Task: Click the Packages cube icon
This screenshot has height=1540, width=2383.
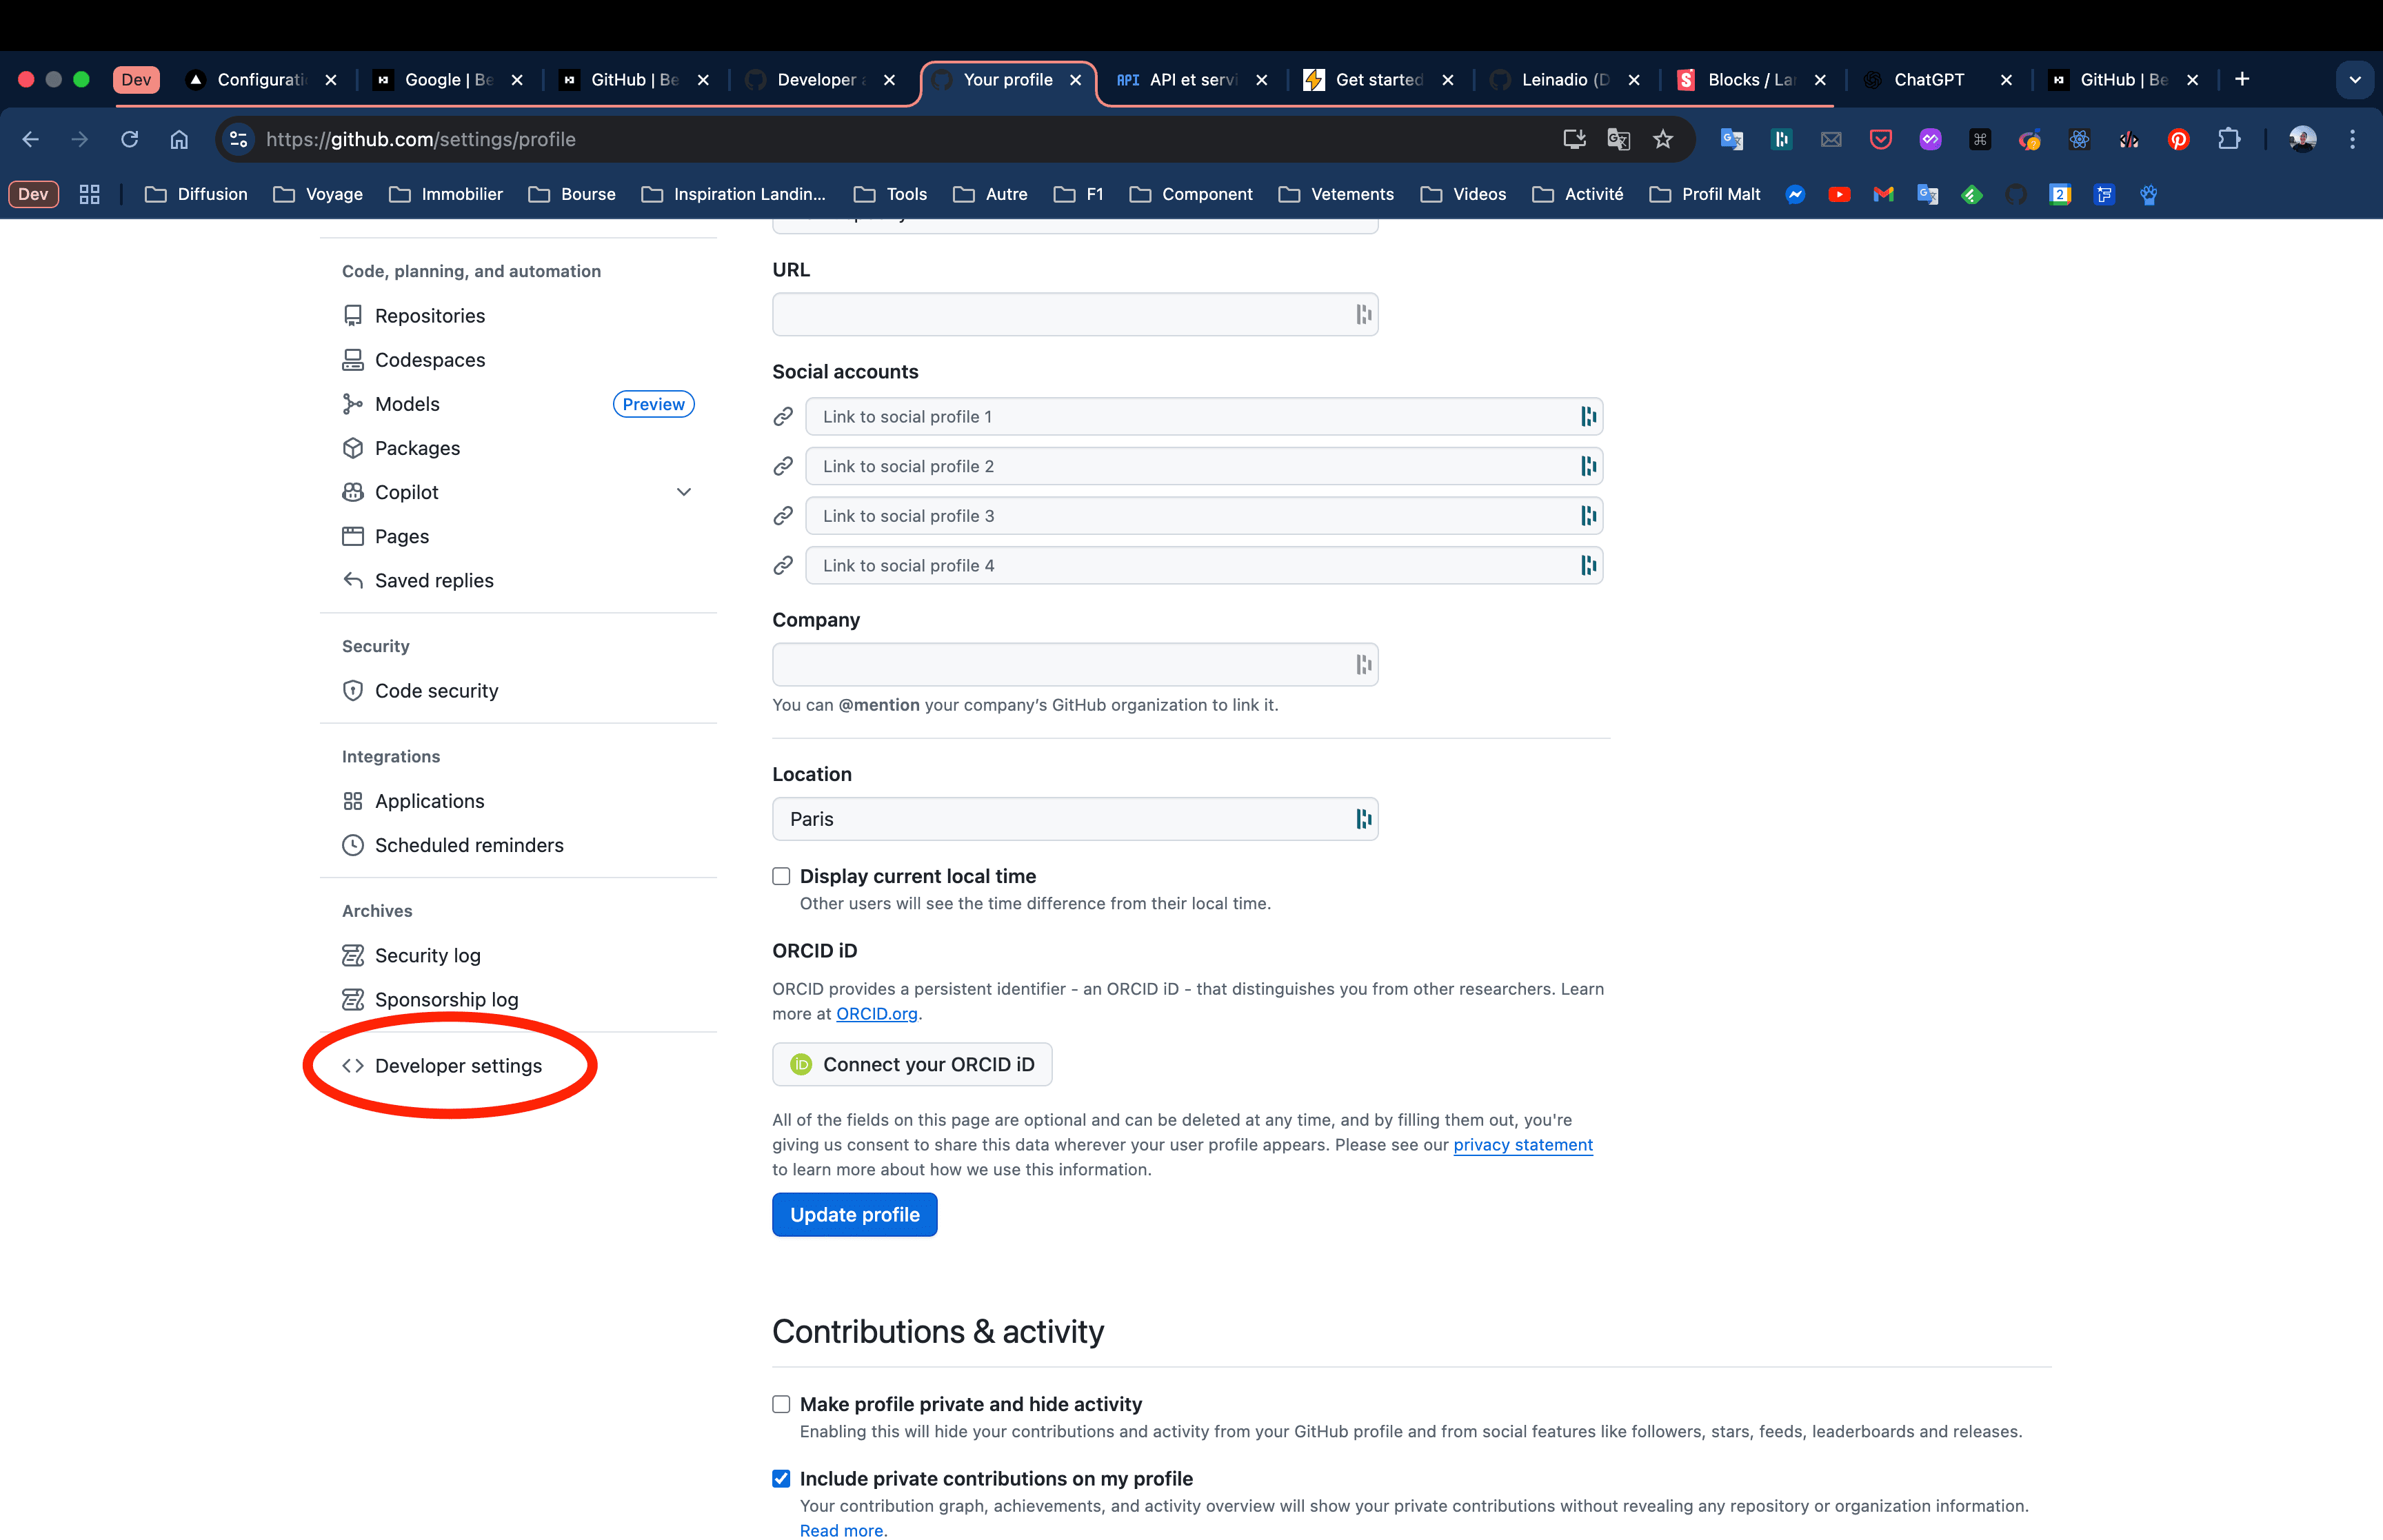Action: coord(352,448)
